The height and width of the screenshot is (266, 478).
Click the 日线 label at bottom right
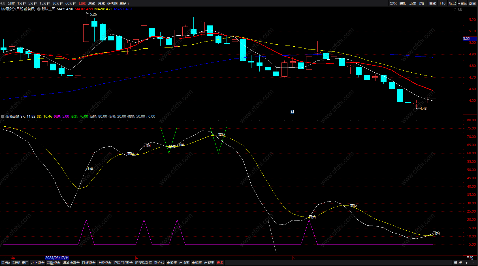coord(470,258)
